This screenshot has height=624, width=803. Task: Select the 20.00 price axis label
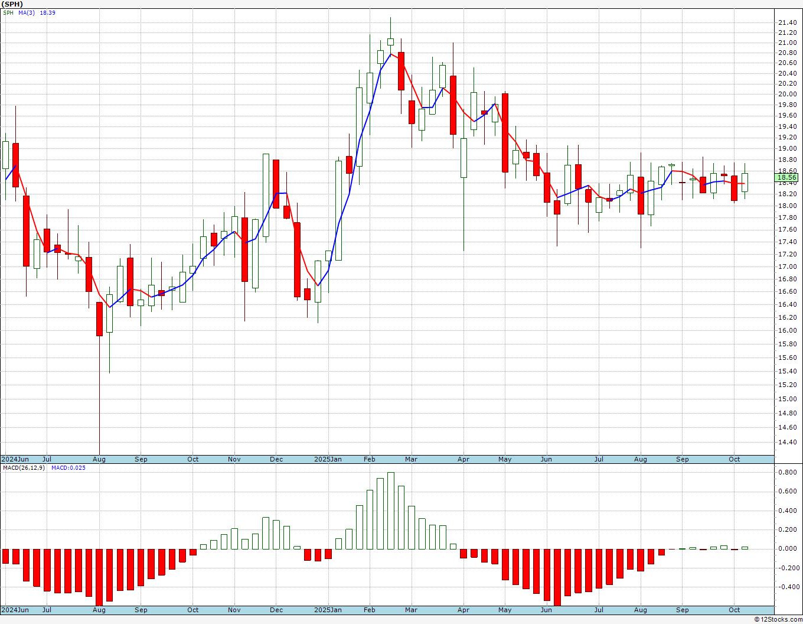[787, 95]
